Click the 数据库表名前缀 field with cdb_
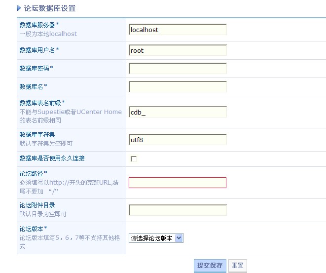 [x=178, y=112]
